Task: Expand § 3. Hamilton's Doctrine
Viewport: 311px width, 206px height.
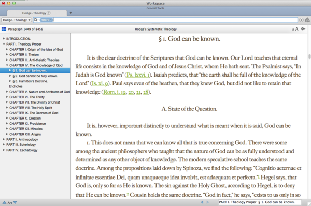Action: click(x=10, y=81)
